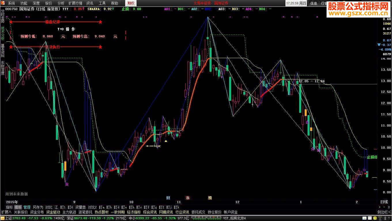The image size is (392, 221).
Task: Toggle the 侧边栏 sidebar expander
Action: click(x=385, y=212)
